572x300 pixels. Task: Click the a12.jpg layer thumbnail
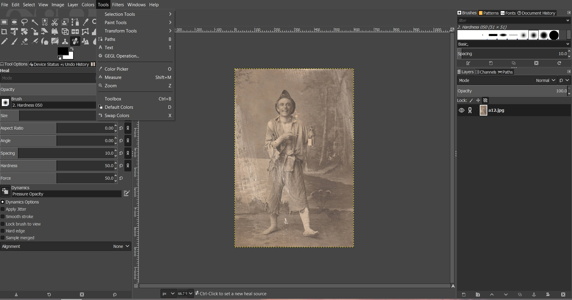483,110
